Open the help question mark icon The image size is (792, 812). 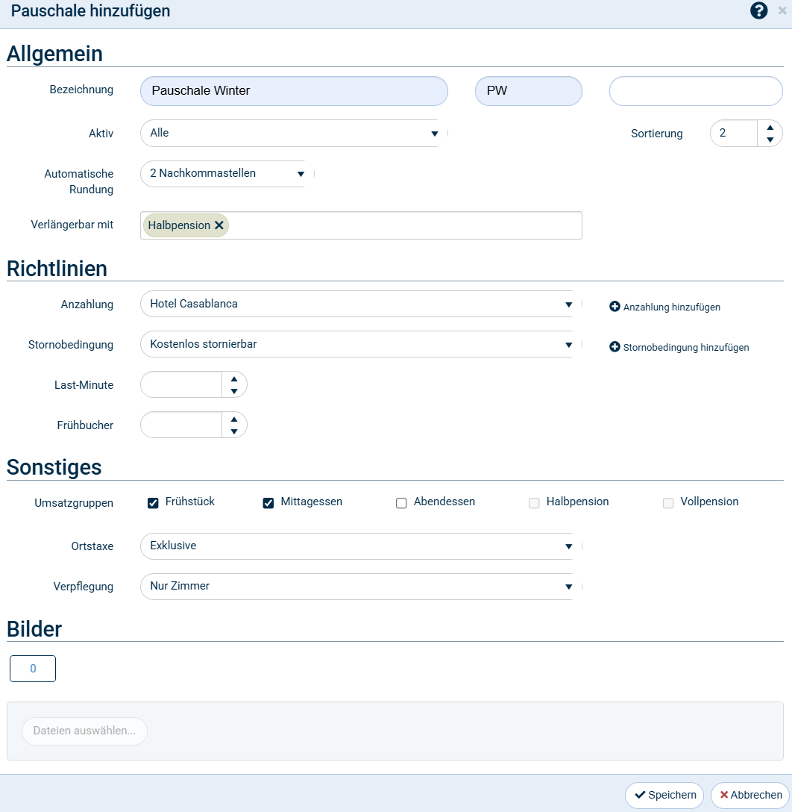(x=758, y=11)
